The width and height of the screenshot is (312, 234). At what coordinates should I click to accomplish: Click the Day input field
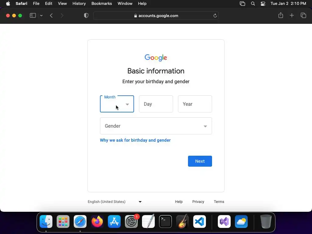156,104
